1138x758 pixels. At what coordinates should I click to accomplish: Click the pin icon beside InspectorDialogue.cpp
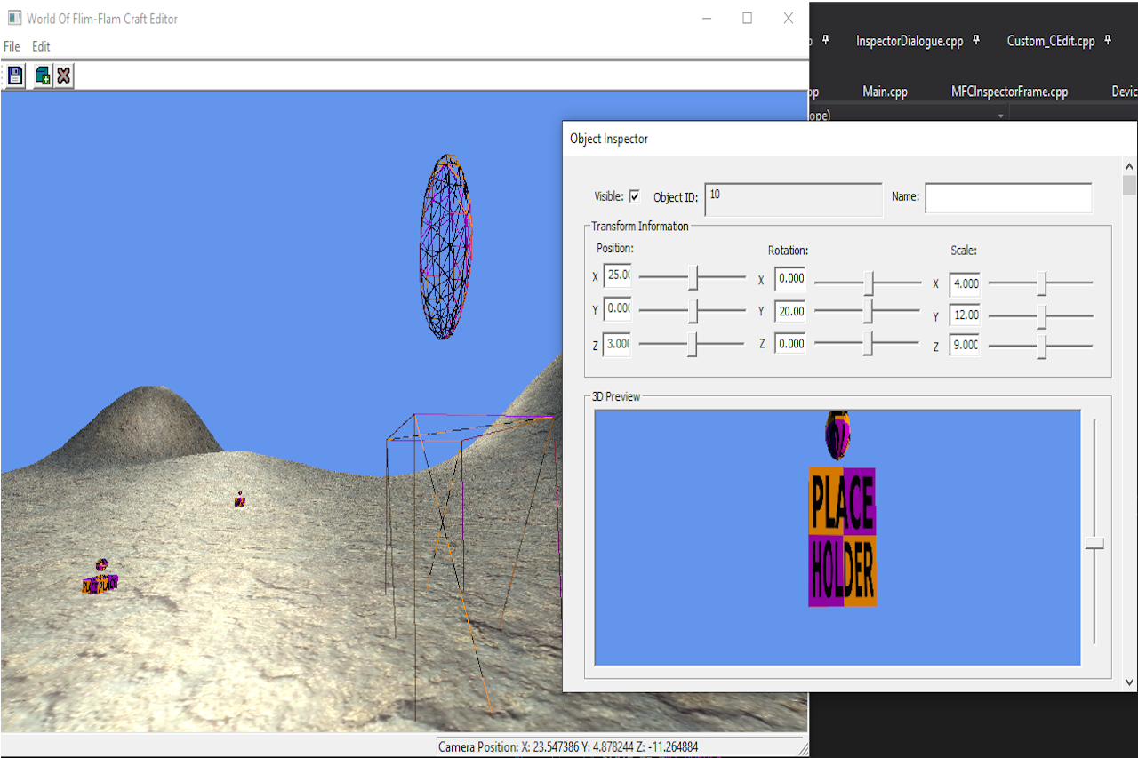[x=976, y=41]
